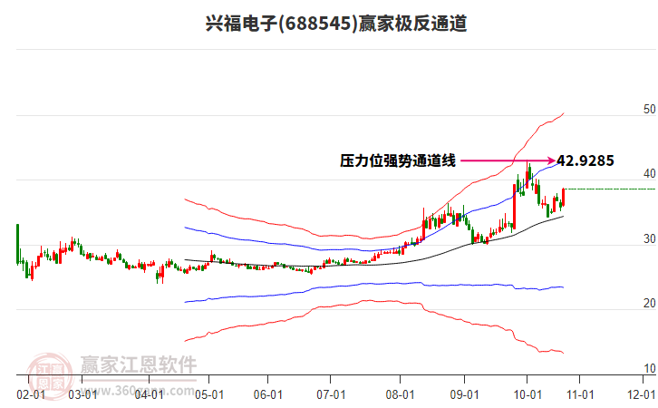The width and height of the screenshot is (658, 408).
Task: Click the y-axis value 40
Action: [x=649, y=174]
